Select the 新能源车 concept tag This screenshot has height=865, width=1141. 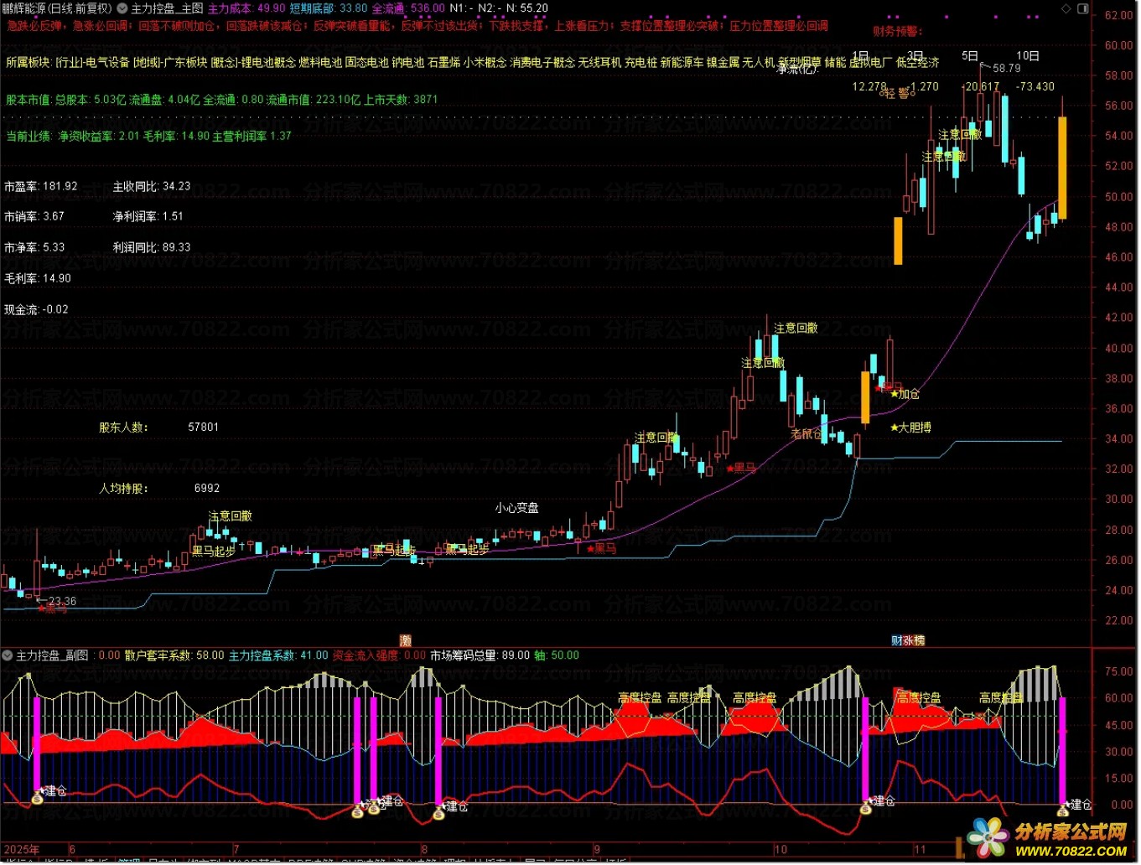682,62
